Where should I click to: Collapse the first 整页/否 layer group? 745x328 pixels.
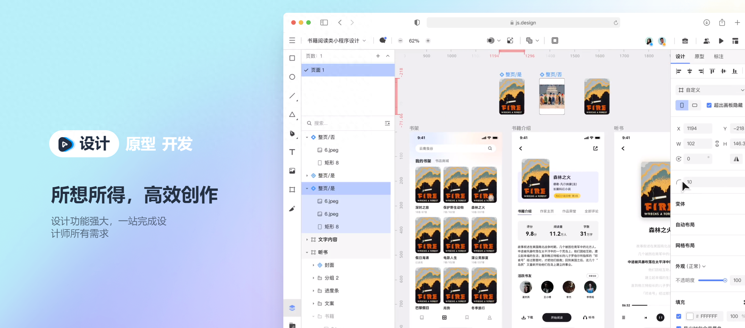pos(307,137)
